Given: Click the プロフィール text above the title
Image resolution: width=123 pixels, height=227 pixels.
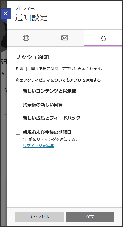Looking at the screenshot, I should (26, 8).
